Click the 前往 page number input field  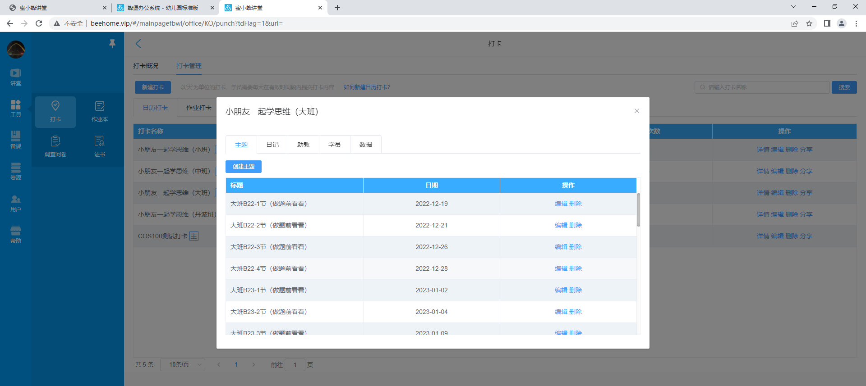coord(295,365)
